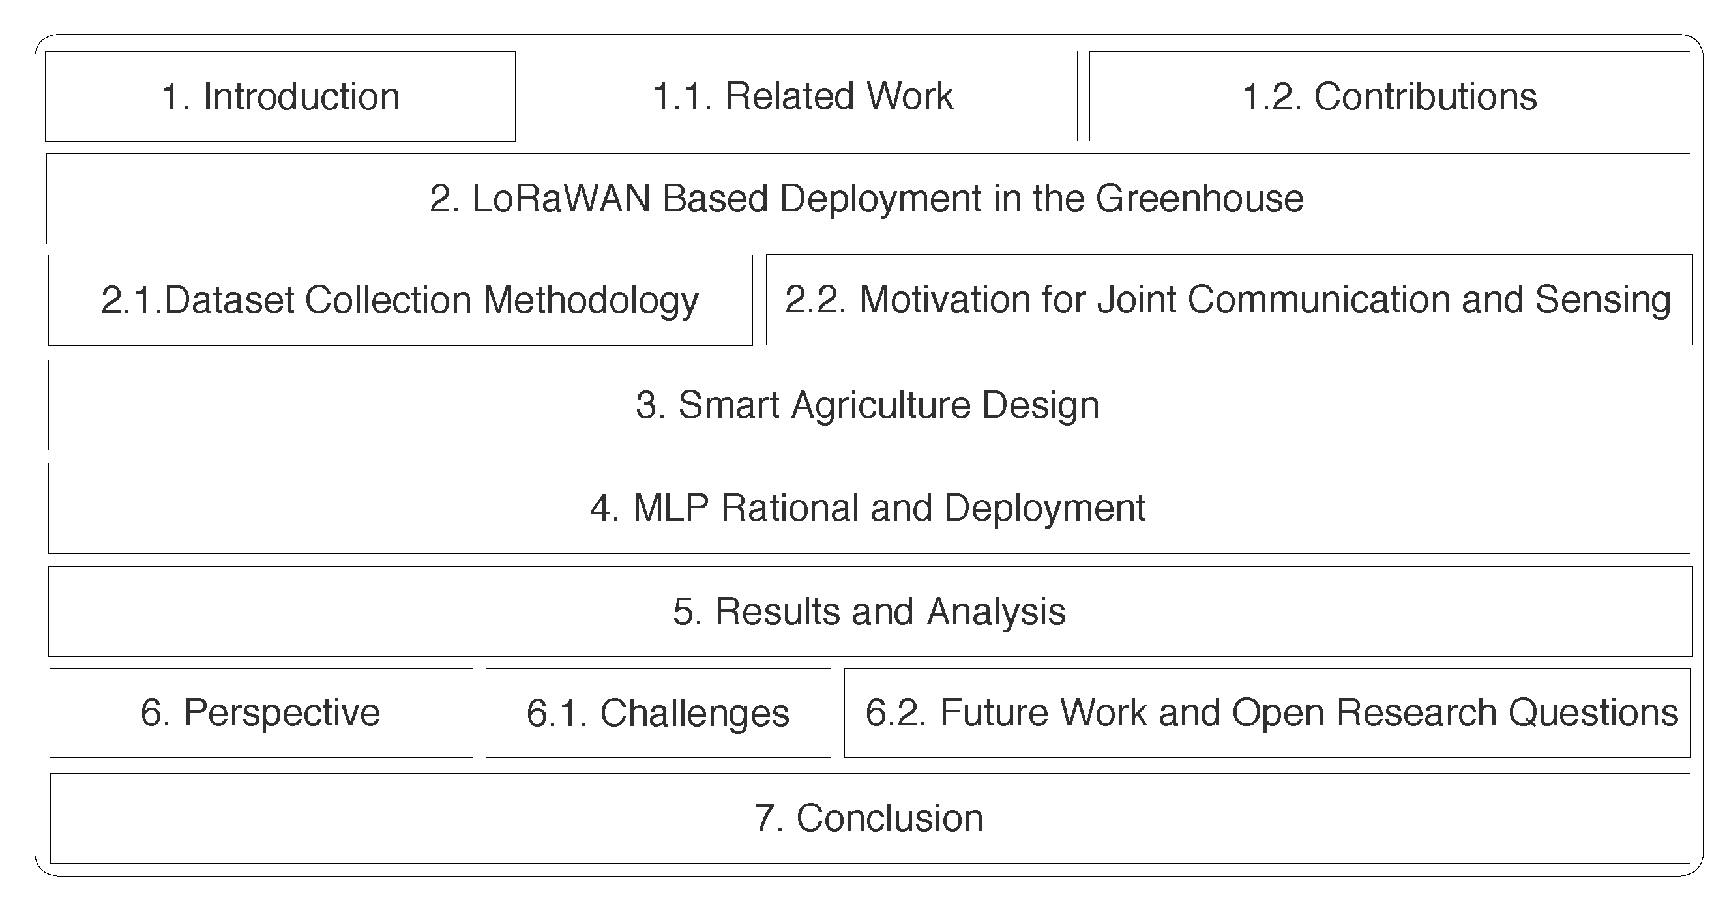This screenshot has width=1727, height=902.
Task: Click the word LoRaWAN in section 2 title
Action: [x=561, y=198]
